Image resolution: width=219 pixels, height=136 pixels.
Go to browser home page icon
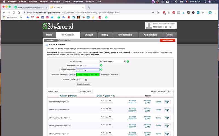click(x=19, y=13)
